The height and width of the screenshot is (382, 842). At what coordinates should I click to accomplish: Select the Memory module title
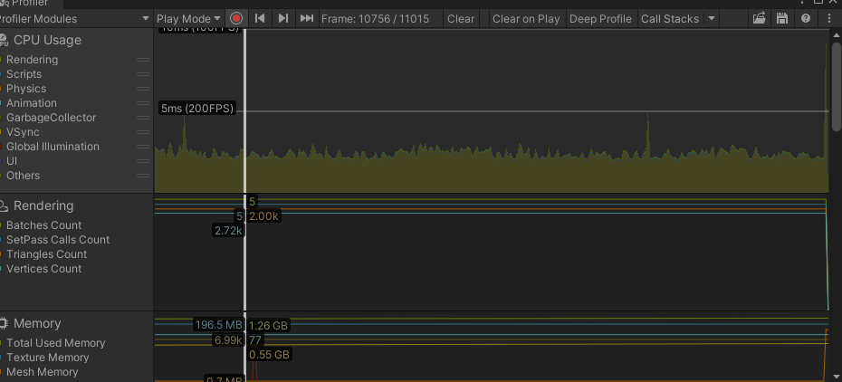37,323
